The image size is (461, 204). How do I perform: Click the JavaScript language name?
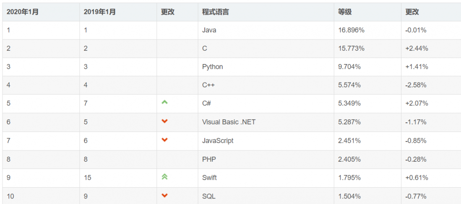pos(218,141)
